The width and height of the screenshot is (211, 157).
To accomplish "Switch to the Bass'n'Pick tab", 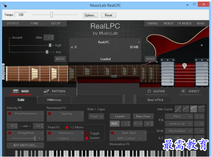I will coord(155,100).
